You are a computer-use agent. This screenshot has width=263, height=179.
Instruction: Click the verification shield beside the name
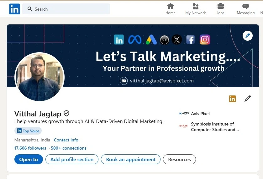tap(66, 113)
